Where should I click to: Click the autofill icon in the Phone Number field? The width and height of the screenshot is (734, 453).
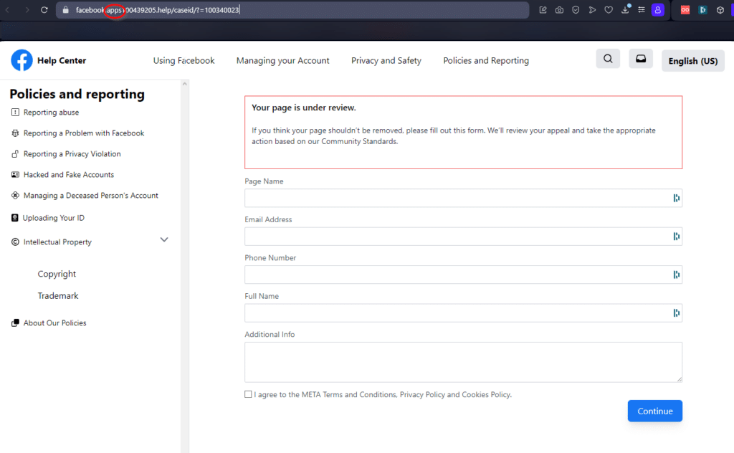click(677, 275)
